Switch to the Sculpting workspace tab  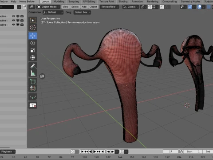click(x=74, y=2)
